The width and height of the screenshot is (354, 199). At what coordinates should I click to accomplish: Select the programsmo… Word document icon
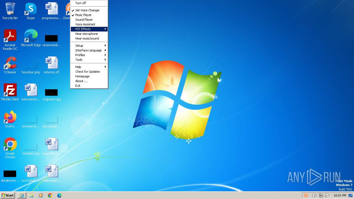click(51, 11)
